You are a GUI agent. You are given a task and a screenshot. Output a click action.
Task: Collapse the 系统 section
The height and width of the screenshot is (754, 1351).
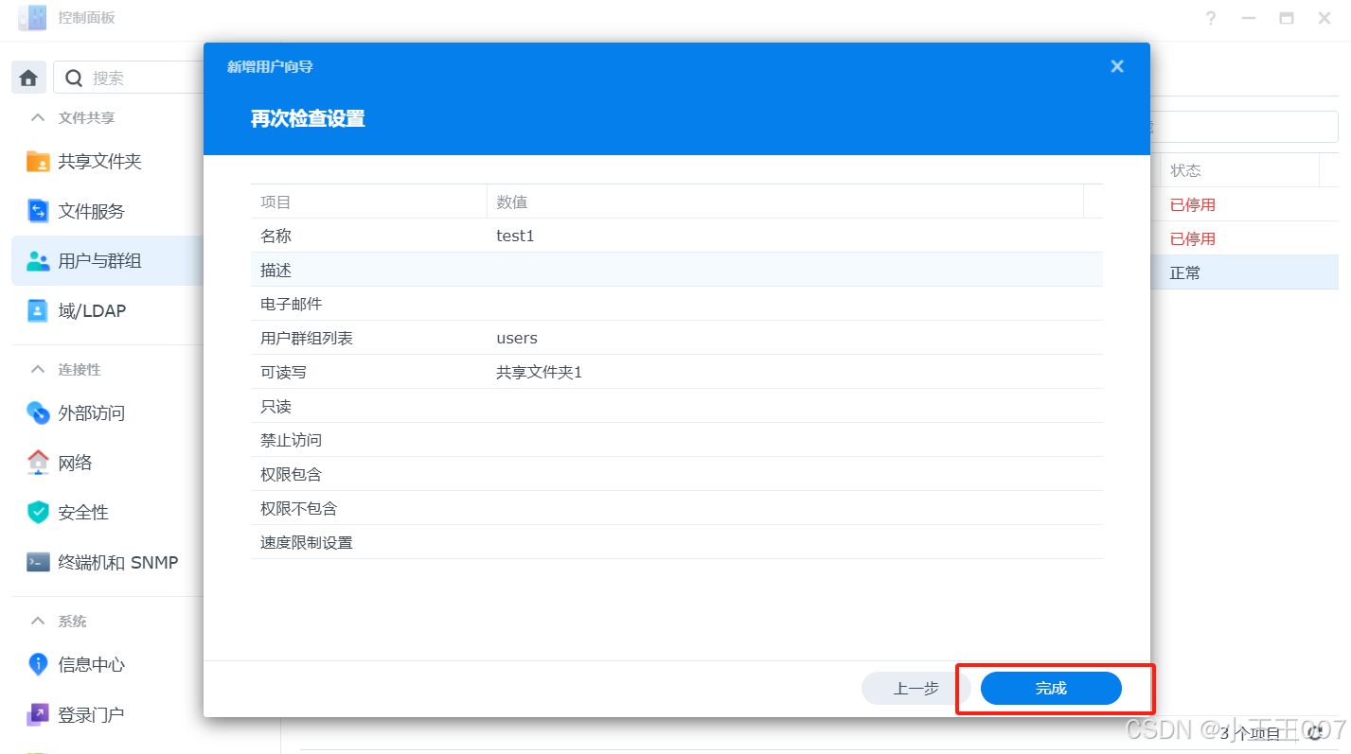38,622
